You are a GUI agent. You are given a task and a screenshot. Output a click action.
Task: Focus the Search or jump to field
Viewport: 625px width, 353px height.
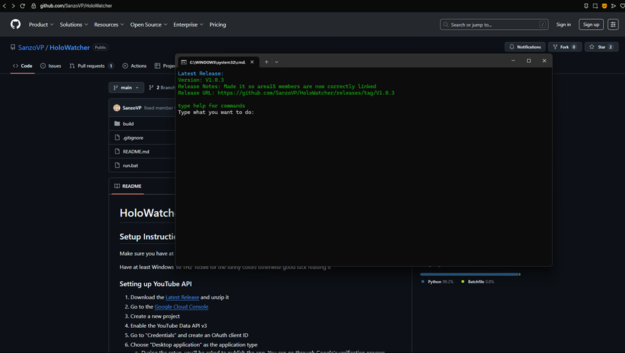493,25
